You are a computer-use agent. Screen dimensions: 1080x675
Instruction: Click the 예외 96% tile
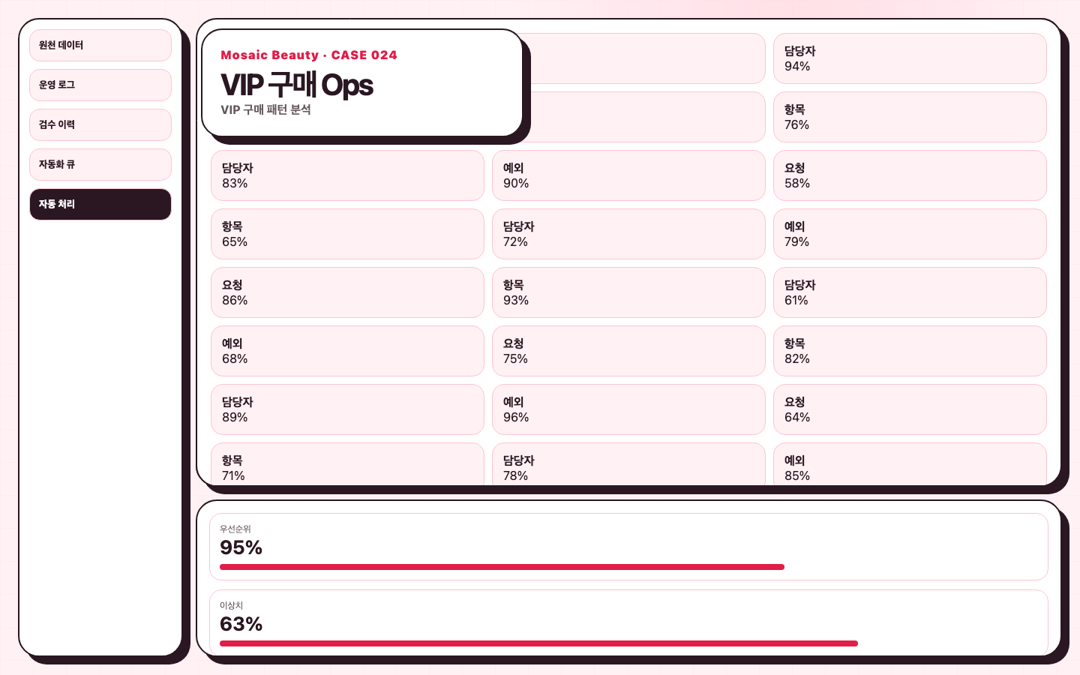628,409
